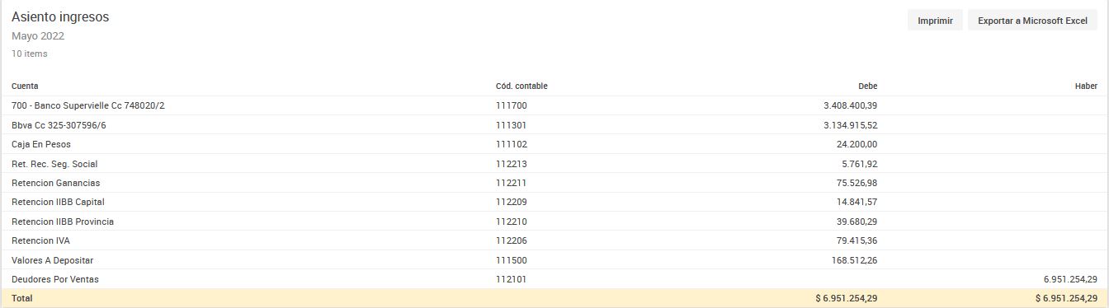The width and height of the screenshot is (1109, 308).
Task: Select debit amount 3.408.400,39
Action: tap(850, 105)
